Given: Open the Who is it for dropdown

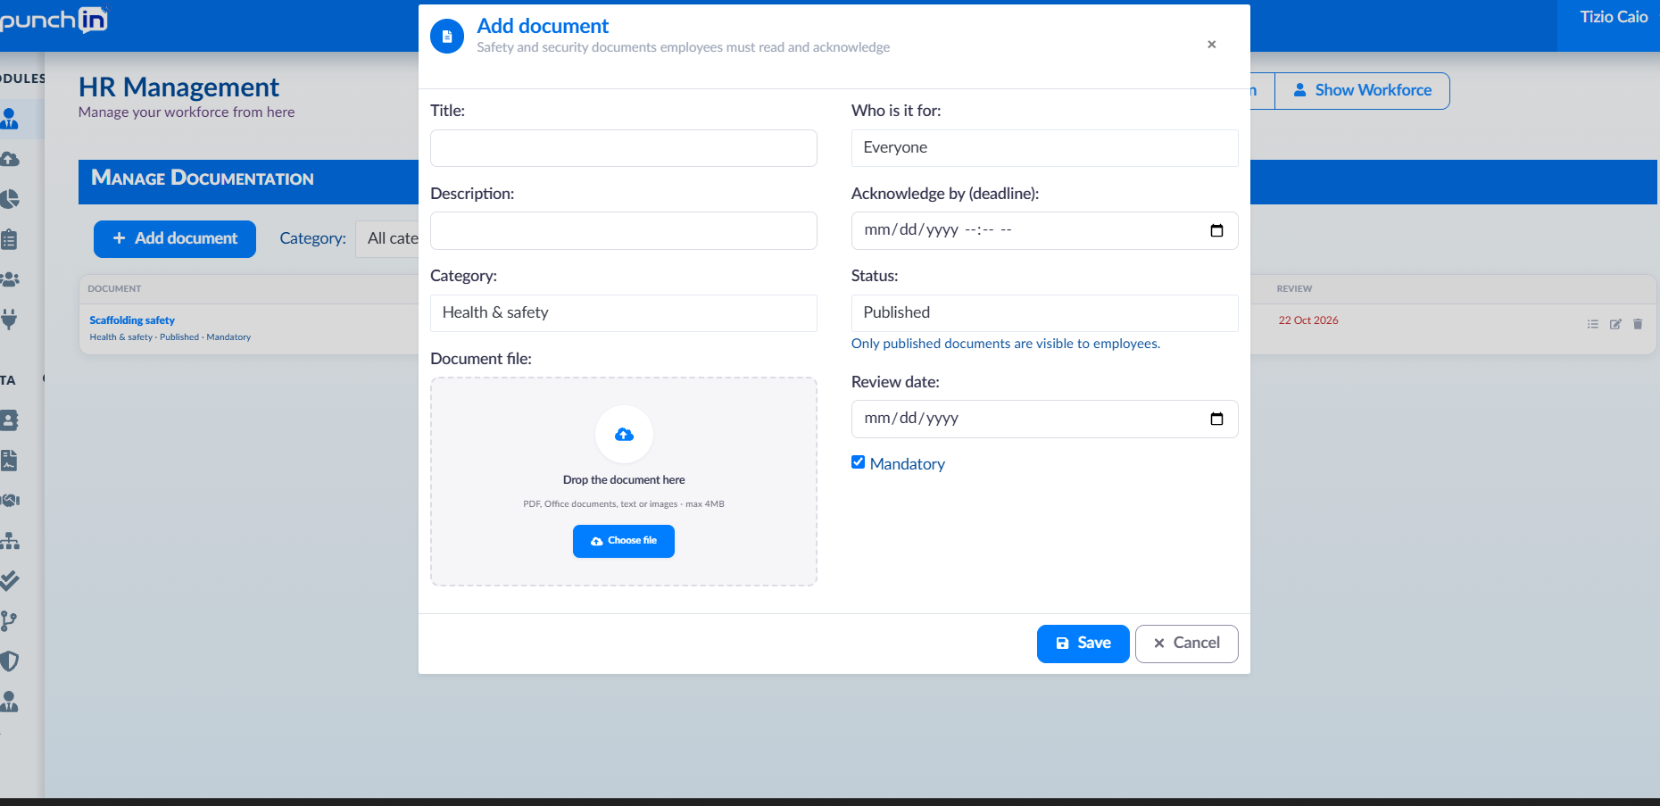Looking at the screenshot, I should [1044, 148].
